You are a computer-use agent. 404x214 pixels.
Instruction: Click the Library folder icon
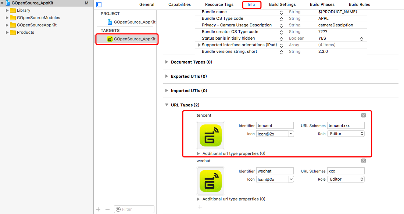(13, 10)
